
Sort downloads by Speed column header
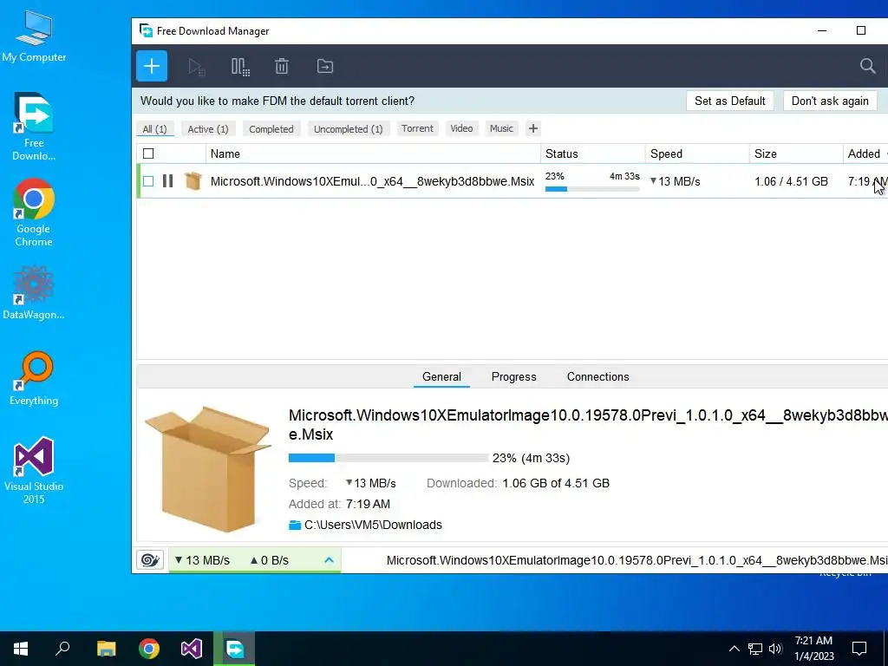(x=696, y=153)
